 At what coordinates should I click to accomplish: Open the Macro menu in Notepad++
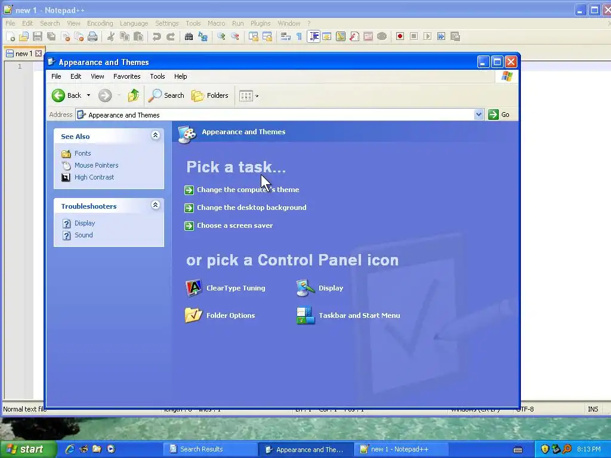[x=216, y=23]
